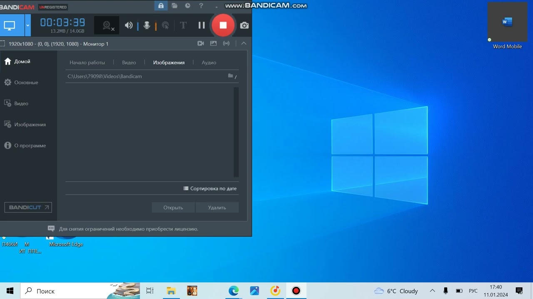This screenshot has width=533, height=299.
Task: Minimize the Bandicam window
Action: [217, 6]
